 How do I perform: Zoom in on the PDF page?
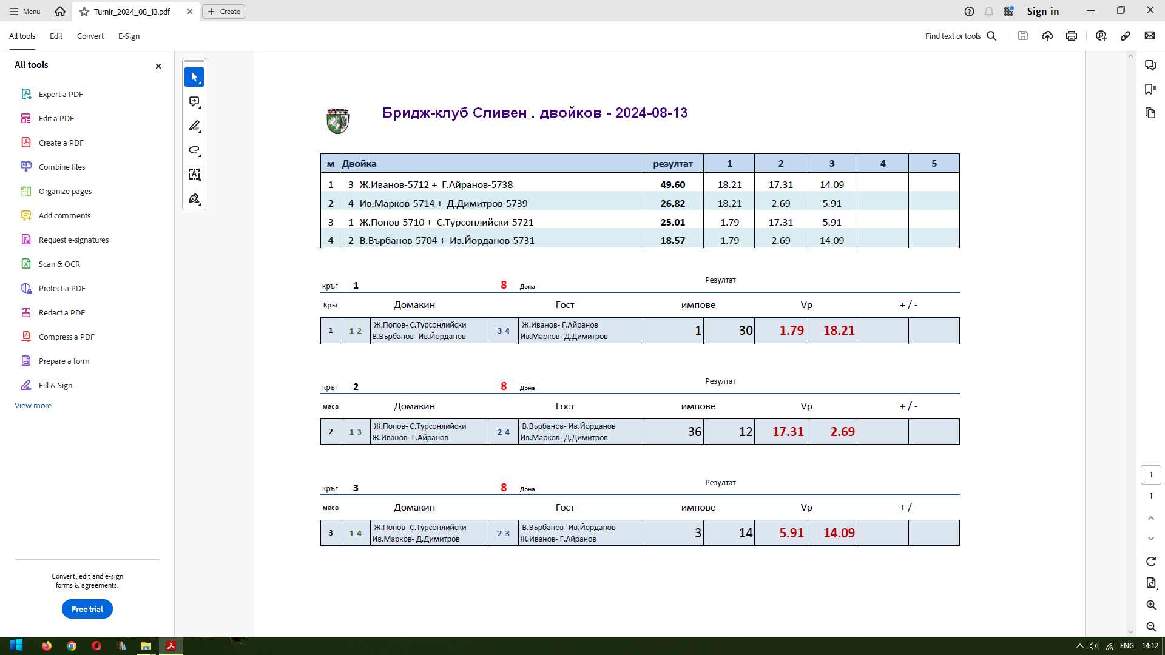1151,605
